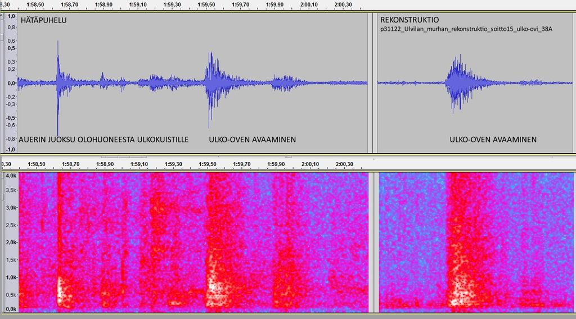Click 1:58,50 on the upper waveform timeline
This screenshot has height=319, width=576.
[35, 5]
